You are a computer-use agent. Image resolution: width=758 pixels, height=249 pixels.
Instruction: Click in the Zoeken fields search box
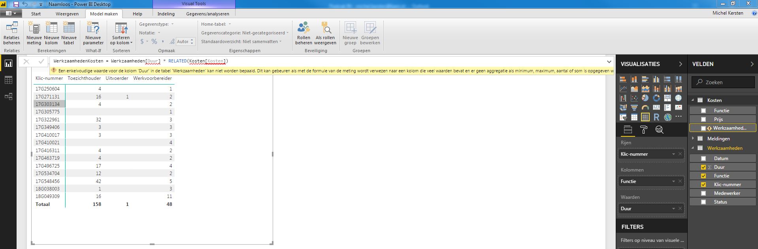click(x=723, y=82)
